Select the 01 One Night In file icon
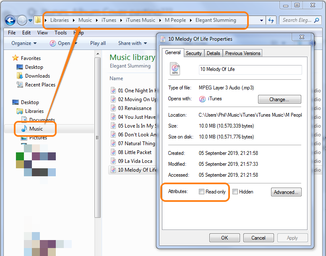This screenshot has width=326, height=256. pyautogui.click(x=113, y=90)
